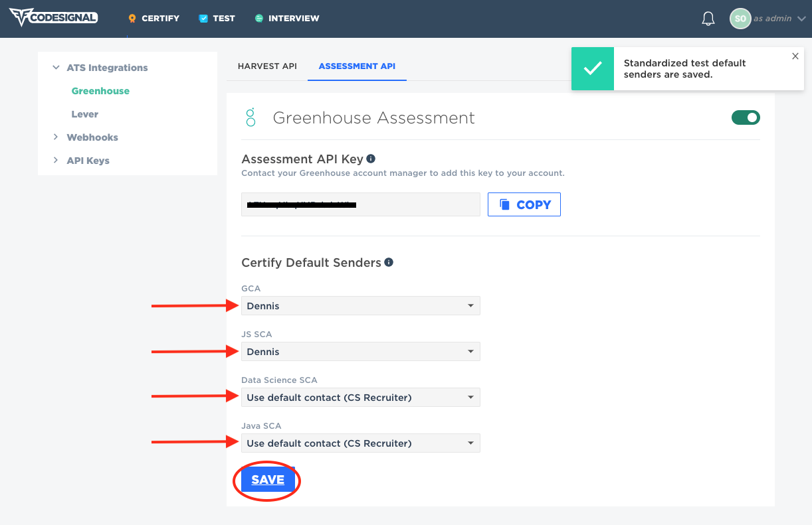Viewport: 812px width, 525px height.
Task: Open the JS SCA sender dropdown
Action: click(x=361, y=352)
